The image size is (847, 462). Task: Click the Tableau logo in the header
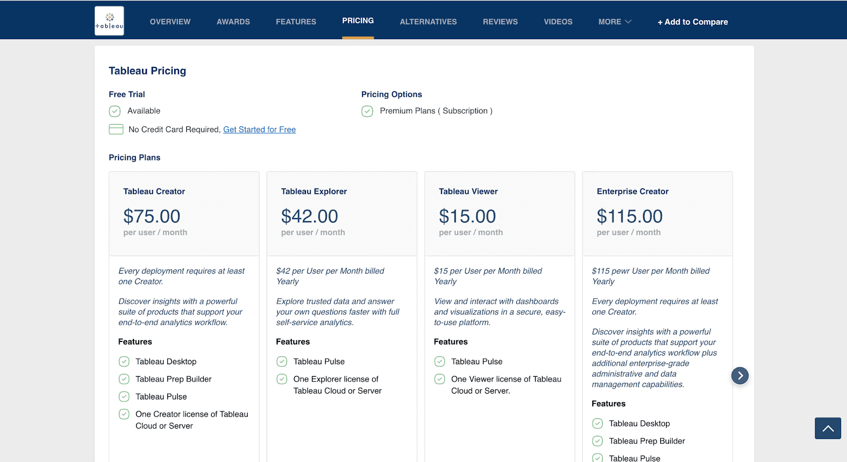coord(109,21)
